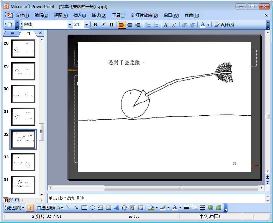Open the 自选图形 AutoShapes menu
The height and width of the screenshot is (223, 273).
(50, 208)
